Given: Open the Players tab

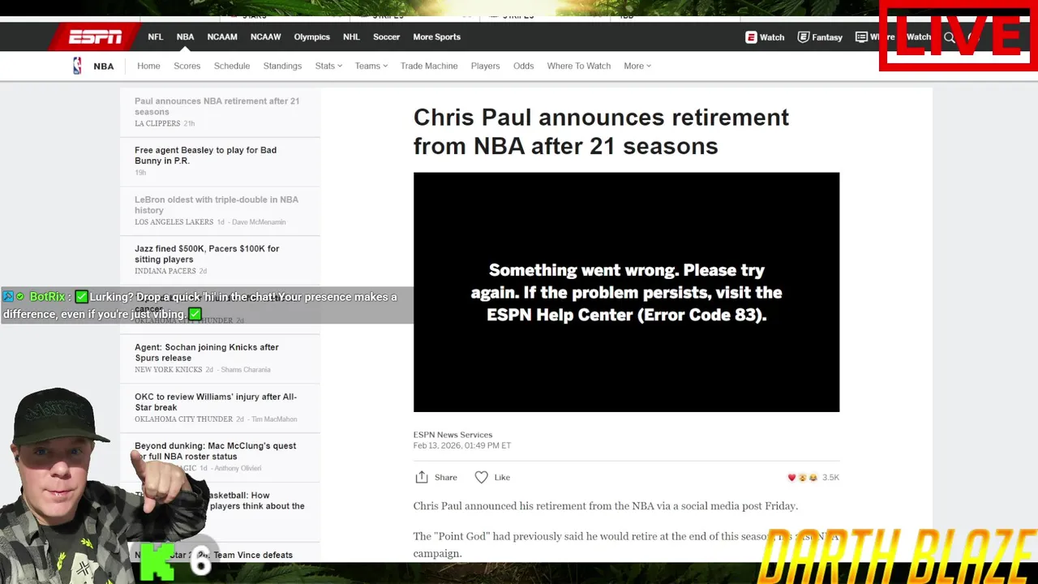Looking at the screenshot, I should tap(485, 66).
